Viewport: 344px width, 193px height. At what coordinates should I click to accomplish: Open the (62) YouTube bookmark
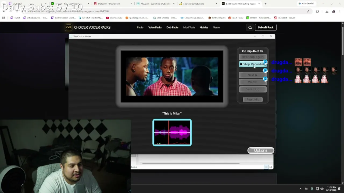(x=114, y=18)
